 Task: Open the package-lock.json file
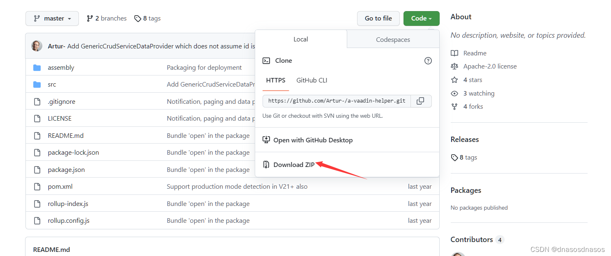[73, 153]
